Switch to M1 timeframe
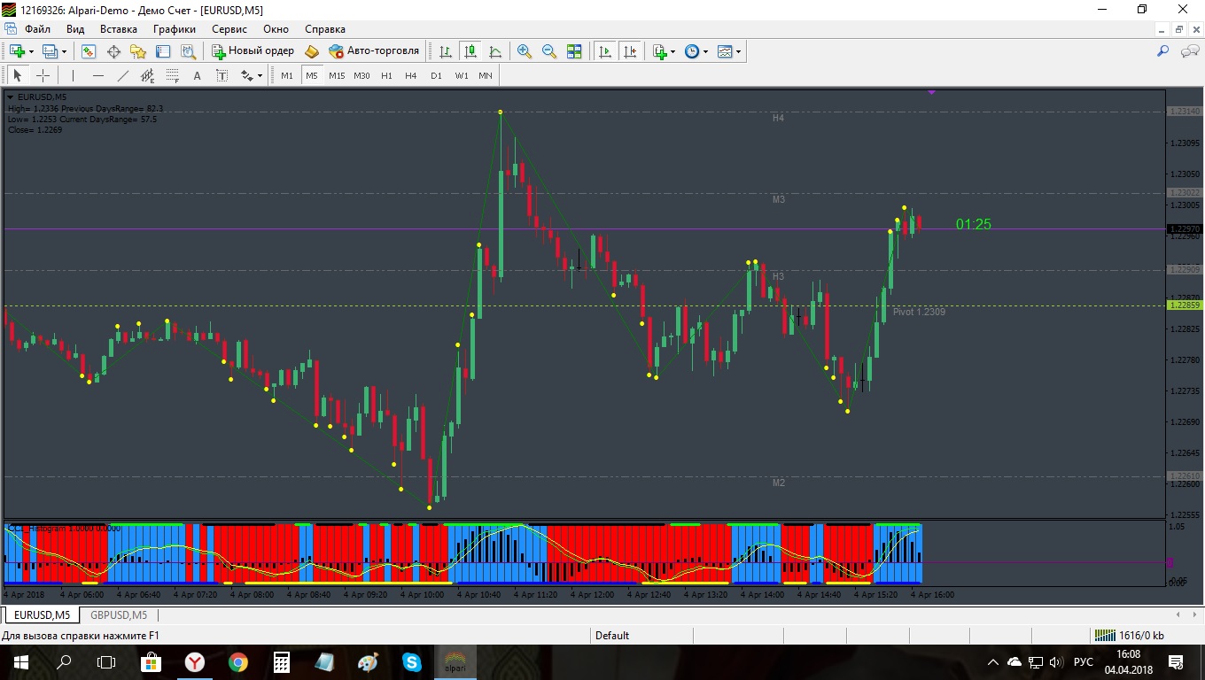1205x680 pixels. click(287, 75)
